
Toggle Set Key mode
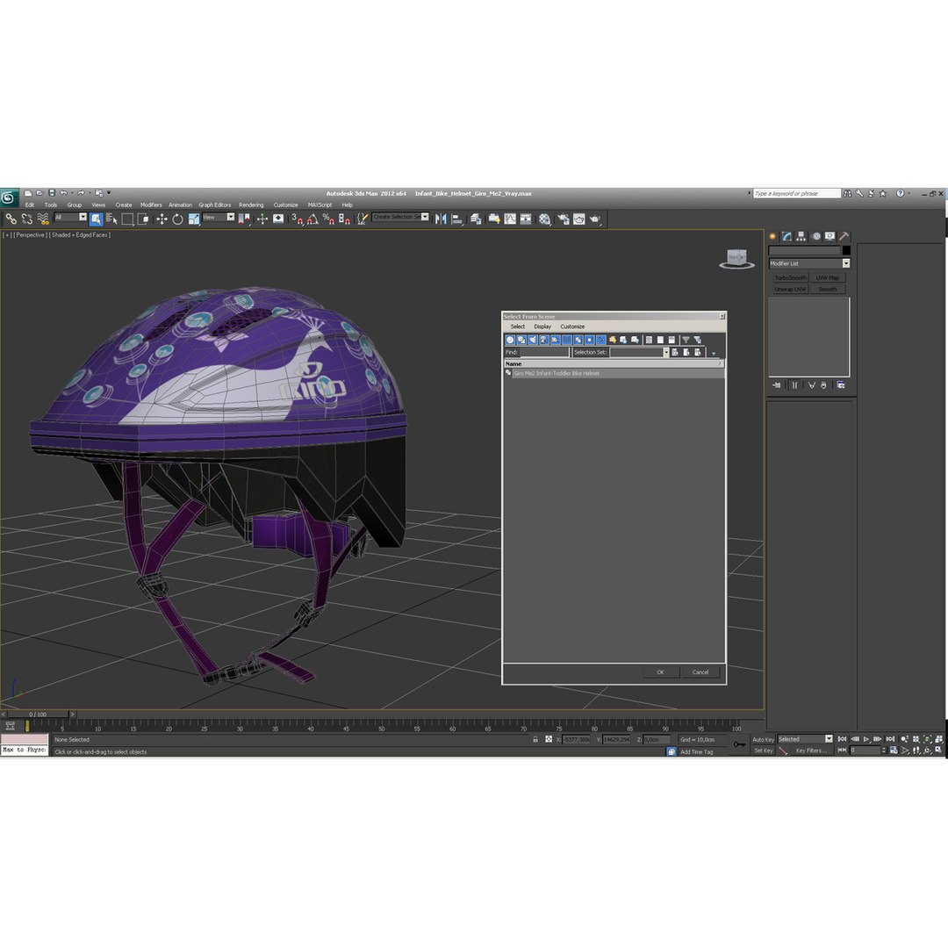coord(763,750)
